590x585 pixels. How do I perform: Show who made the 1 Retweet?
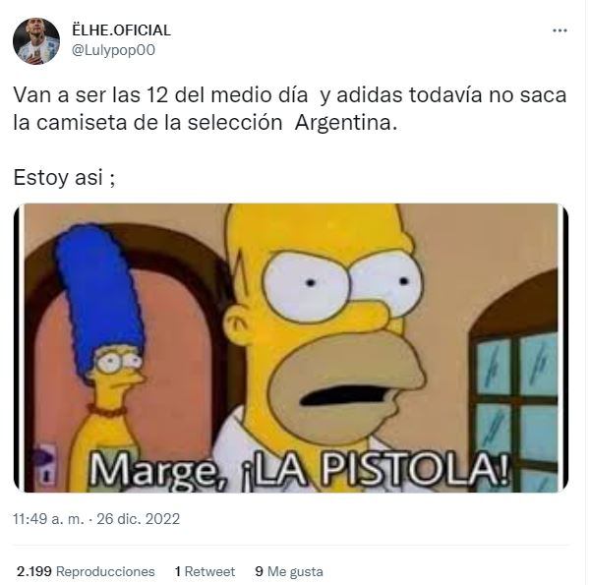coord(205,571)
